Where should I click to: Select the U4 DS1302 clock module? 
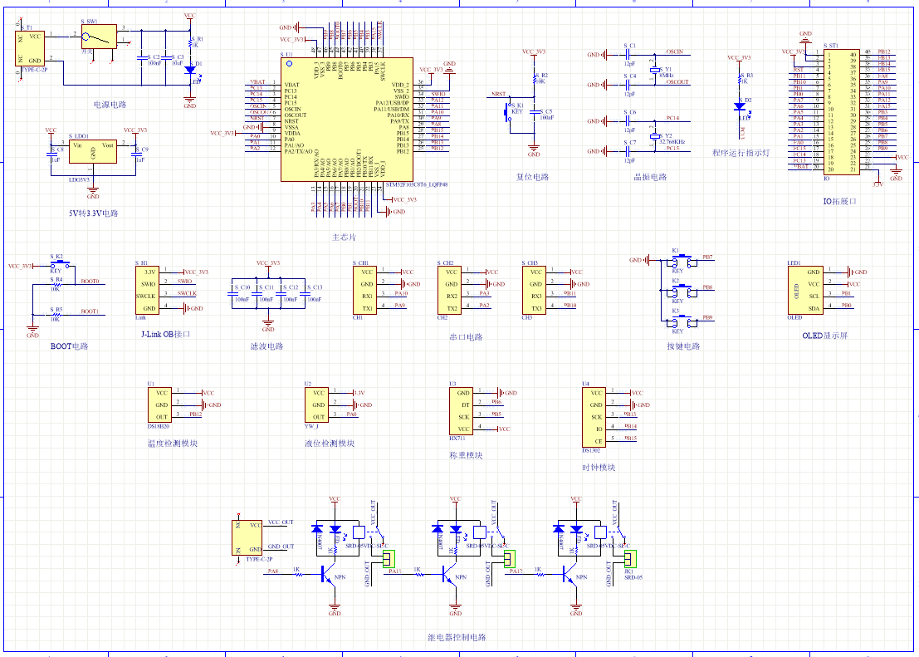coord(594,417)
